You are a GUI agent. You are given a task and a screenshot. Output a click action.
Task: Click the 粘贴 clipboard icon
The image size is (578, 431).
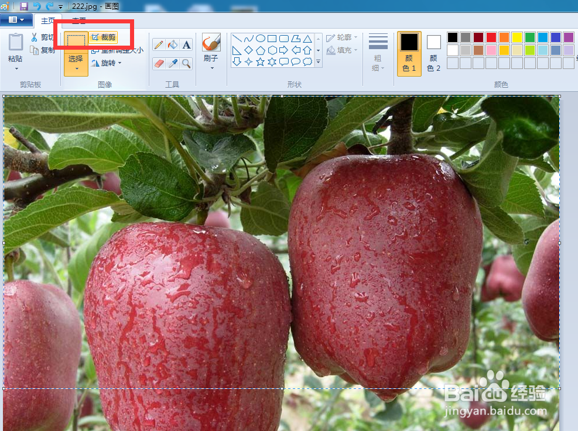15,42
